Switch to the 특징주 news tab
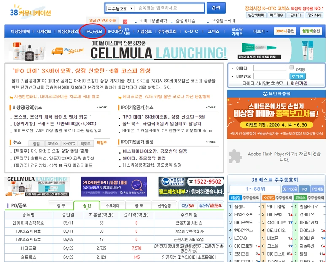The width and height of the screenshot is (326, 262). click(102, 143)
